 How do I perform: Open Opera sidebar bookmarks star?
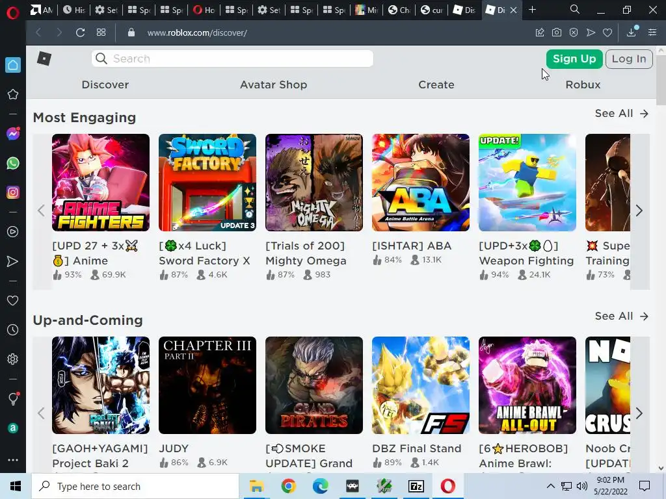point(13,94)
